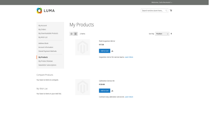Viewport: 210px width, 118px height.
Task: Open Field Inspection Mirror product title
Action: (107, 41)
